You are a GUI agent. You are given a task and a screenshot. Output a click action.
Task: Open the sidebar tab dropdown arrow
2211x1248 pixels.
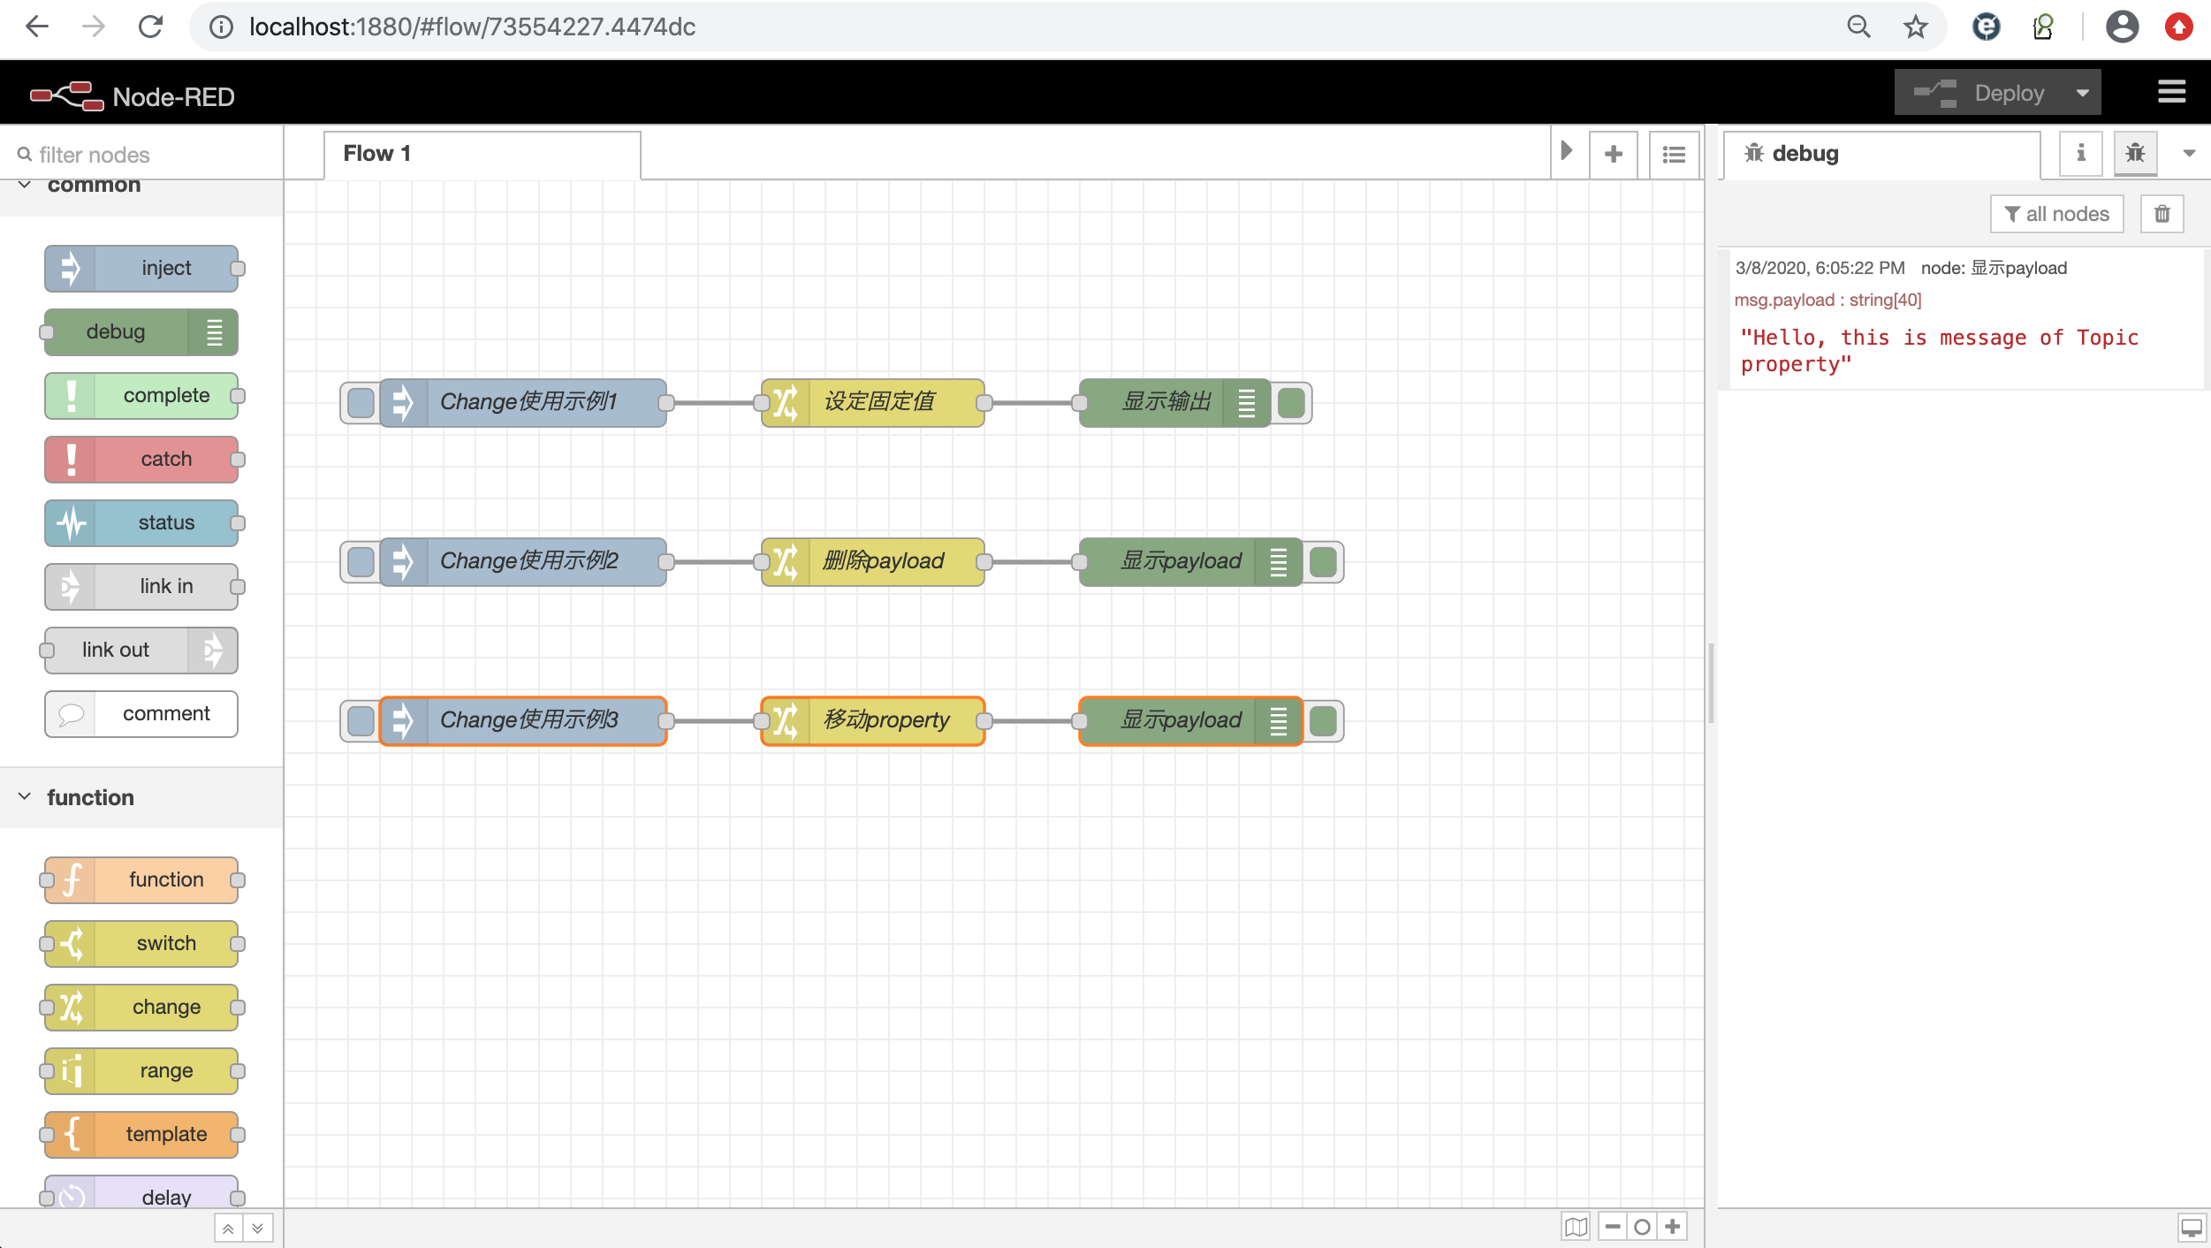(x=2189, y=153)
